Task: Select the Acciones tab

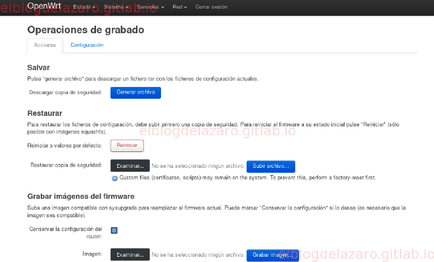Action: [45, 45]
